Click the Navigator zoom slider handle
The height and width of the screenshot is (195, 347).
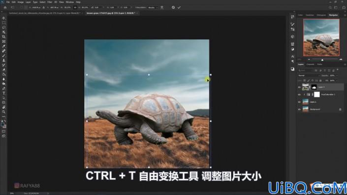pos(322,60)
